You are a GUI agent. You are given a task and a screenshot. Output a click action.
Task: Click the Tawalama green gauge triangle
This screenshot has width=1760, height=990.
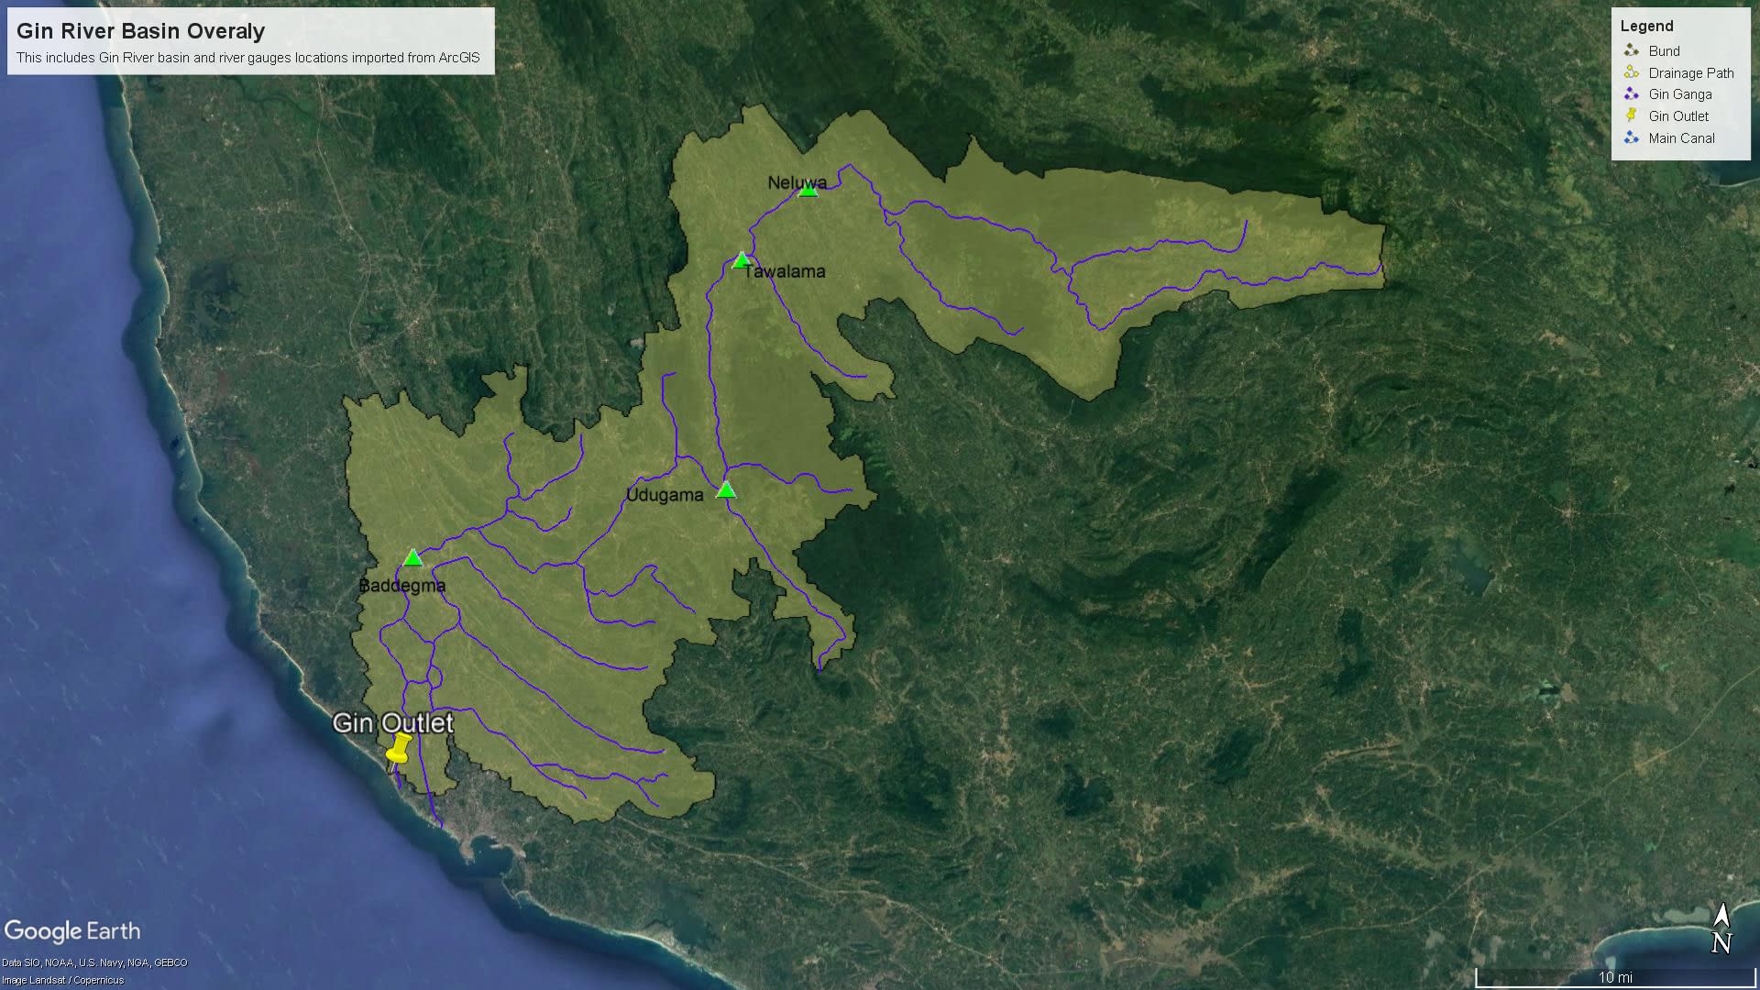(742, 260)
